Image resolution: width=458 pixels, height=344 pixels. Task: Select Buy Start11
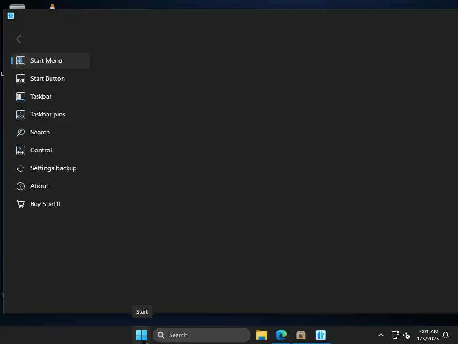(x=50, y=204)
